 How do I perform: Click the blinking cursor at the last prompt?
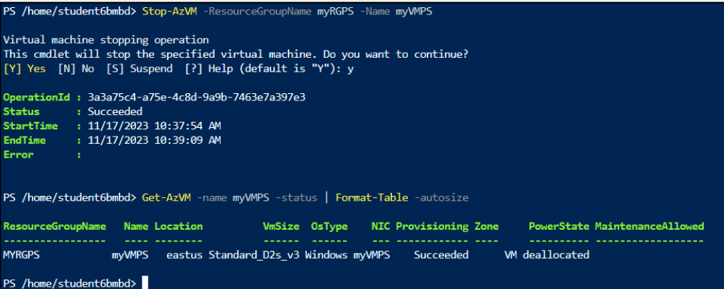[145, 282]
